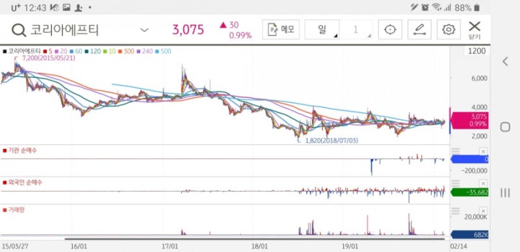Close the 거래량 volume panel
520x252 pixels.
484,211
